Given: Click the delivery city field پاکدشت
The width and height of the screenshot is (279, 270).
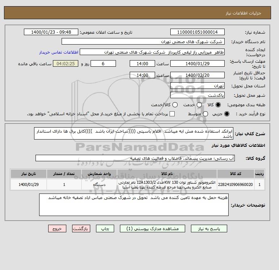Looking at the screenshot, I should [x=197, y=95].
